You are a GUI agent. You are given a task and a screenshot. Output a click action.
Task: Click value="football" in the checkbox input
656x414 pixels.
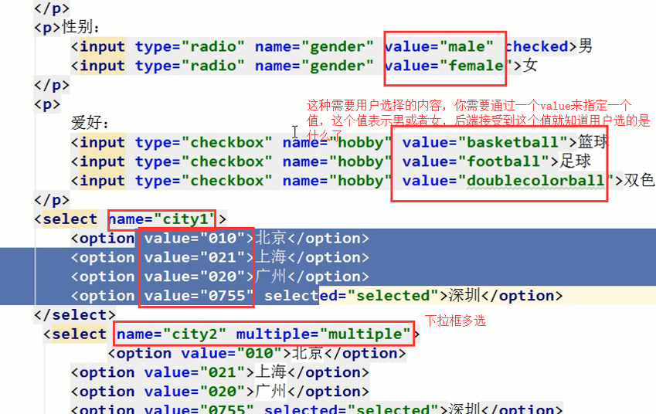476,161
